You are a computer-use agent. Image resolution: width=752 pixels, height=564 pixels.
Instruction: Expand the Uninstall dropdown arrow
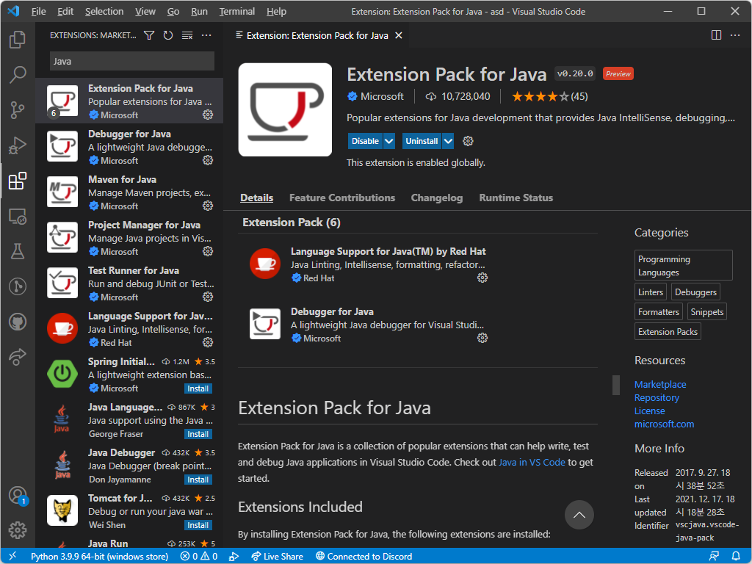pos(448,141)
